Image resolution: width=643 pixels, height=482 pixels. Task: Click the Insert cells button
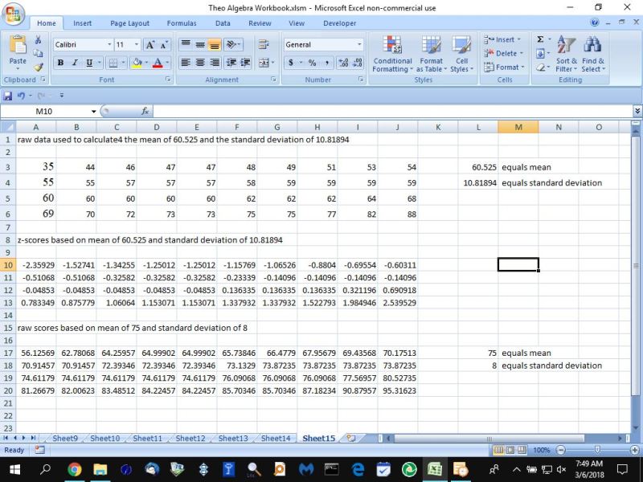pos(502,39)
